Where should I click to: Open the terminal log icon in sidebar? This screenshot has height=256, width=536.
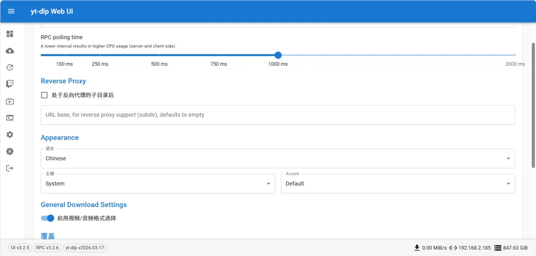pyautogui.click(x=10, y=118)
